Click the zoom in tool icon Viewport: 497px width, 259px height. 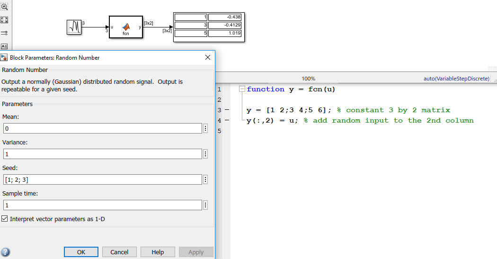tap(4, 7)
